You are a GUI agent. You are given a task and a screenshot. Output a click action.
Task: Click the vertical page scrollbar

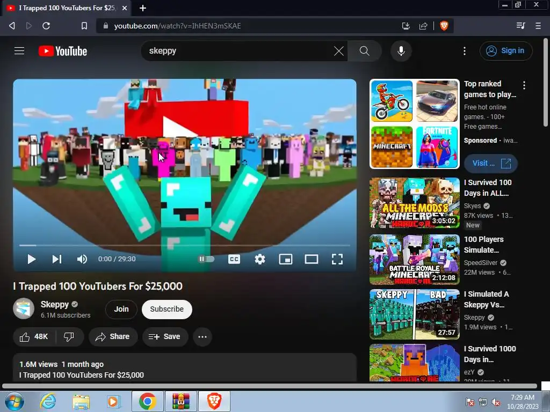click(x=546, y=83)
